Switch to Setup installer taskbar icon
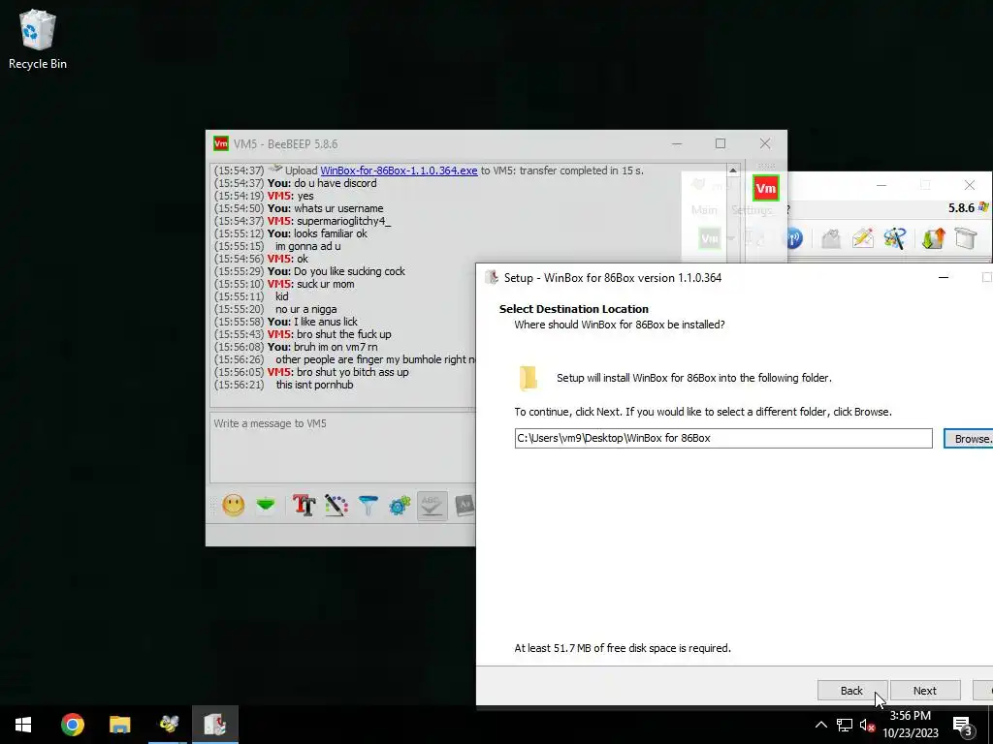The image size is (993, 744). (x=215, y=725)
